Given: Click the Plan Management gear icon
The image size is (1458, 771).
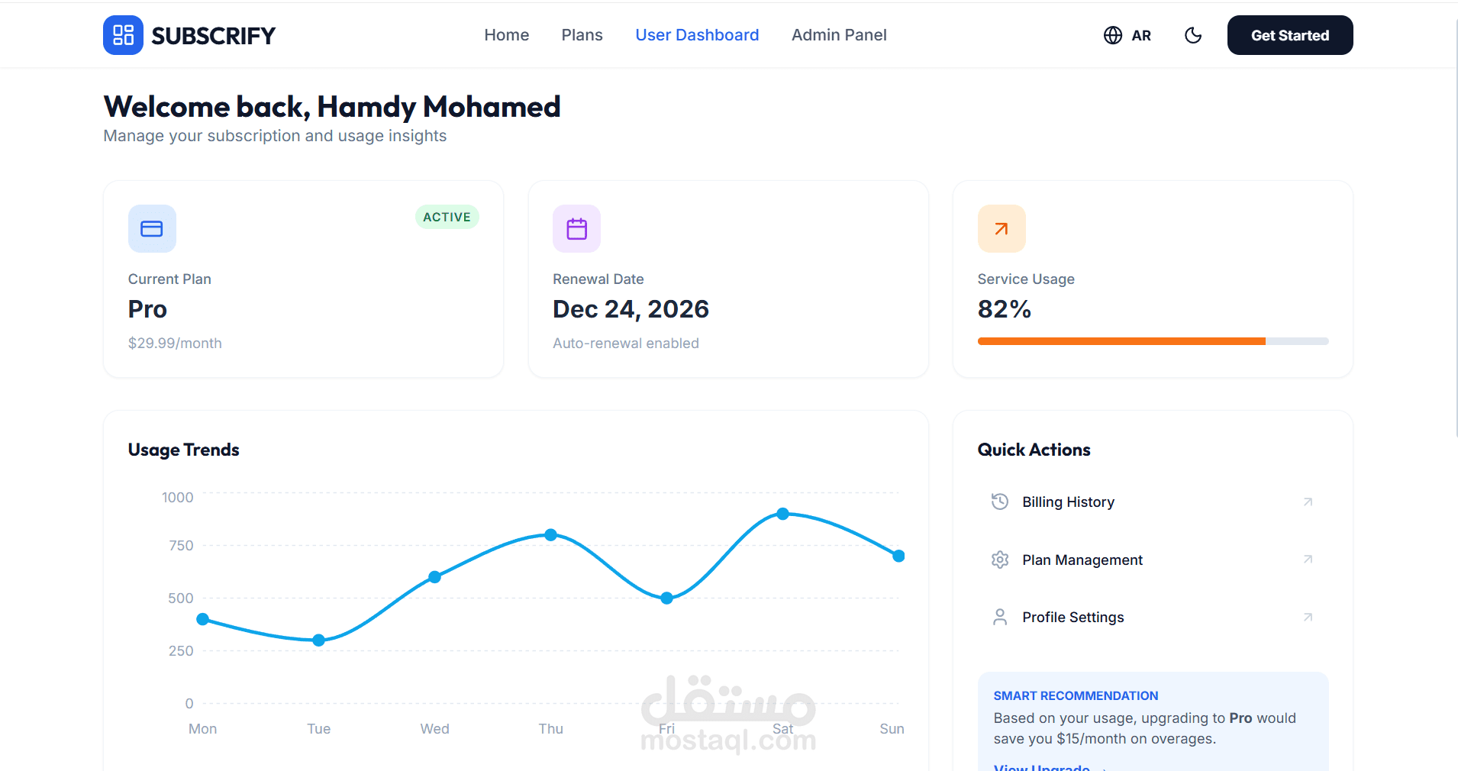Looking at the screenshot, I should click(x=1000, y=560).
